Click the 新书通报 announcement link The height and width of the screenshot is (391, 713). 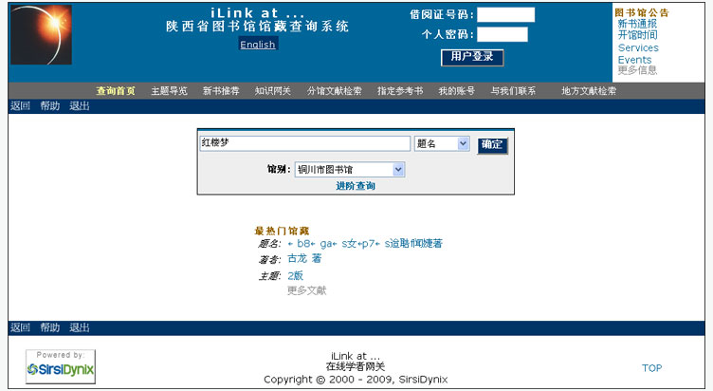point(637,24)
